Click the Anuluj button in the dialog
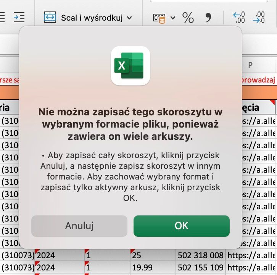This screenshot has width=277, height=275. (79, 226)
